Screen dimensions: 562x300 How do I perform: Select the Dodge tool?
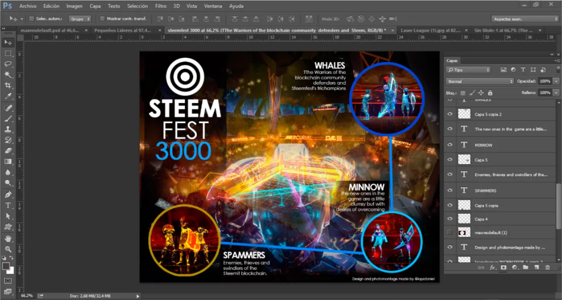tap(8, 183)
